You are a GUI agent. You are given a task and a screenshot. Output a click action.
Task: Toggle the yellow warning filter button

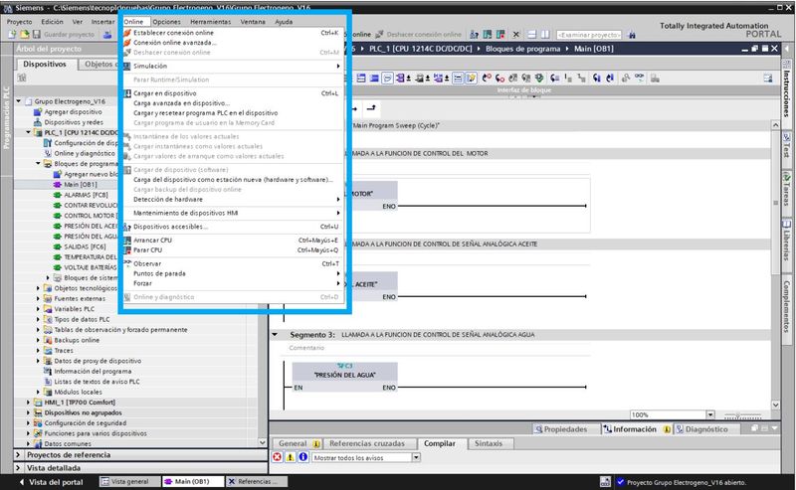290,457
